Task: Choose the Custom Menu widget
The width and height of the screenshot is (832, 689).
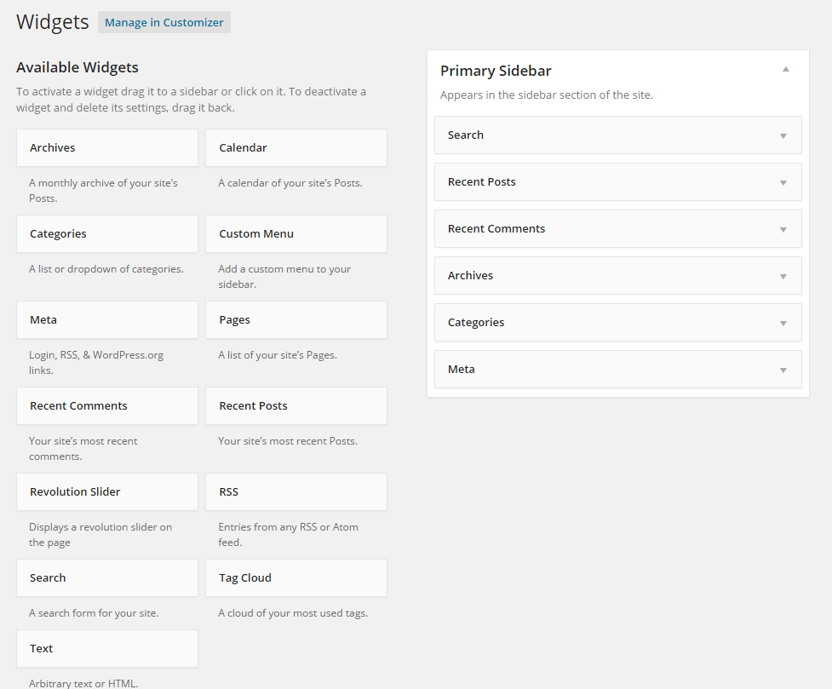Action: click(296, 233)
